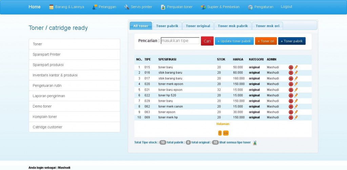
Task: Focus the masukkan tipe search field
Action: [180, 41]
